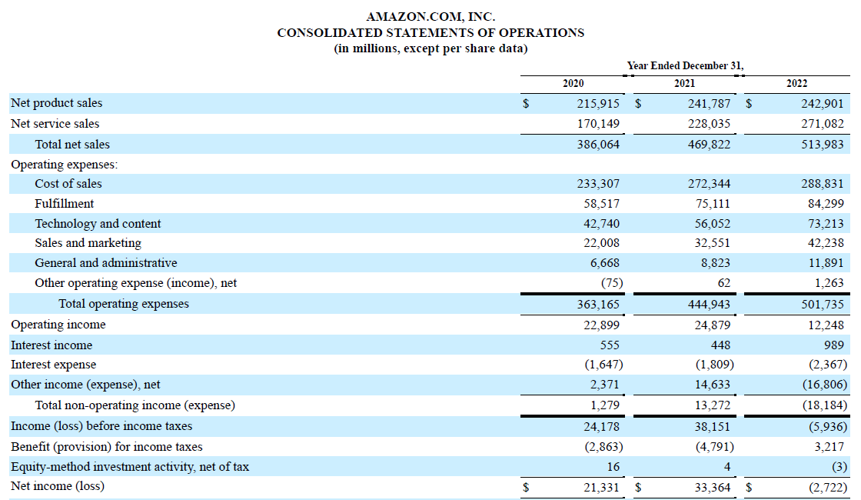Click interest income value 989

click(x=833, y=345)
